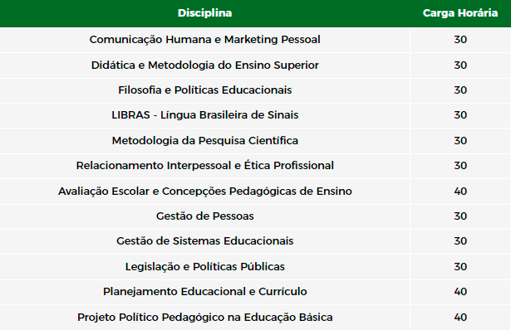This screenshot has height=330, width=511.
Task: Click the 40 hours value for Avaliação Escolar
Action: tap(460, 192)
